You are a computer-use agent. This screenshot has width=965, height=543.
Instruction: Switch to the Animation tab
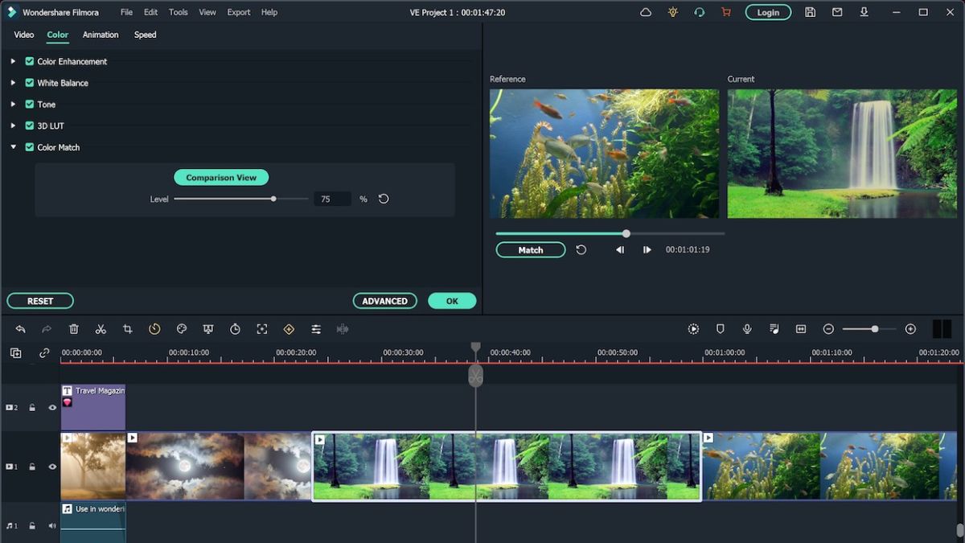101,35
